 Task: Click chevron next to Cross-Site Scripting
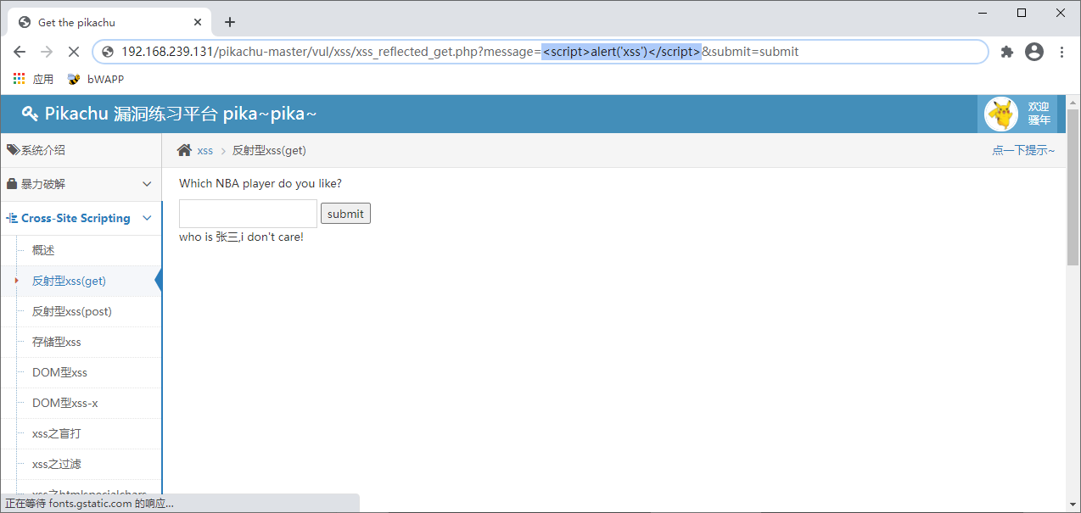(x=148, y=218)
